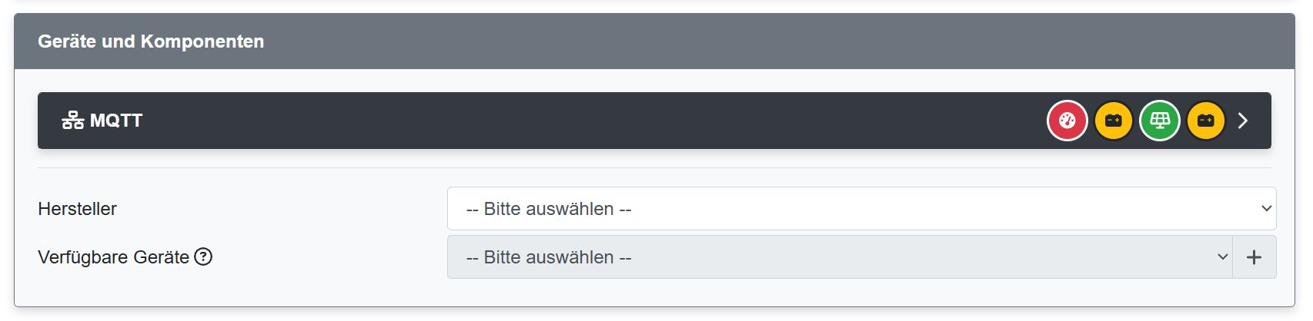Image resolution: width=1313 pixels, height=321 pixels.
Task: Click the Verfügbare Geräte label text
Action: (x=113, y=257)
